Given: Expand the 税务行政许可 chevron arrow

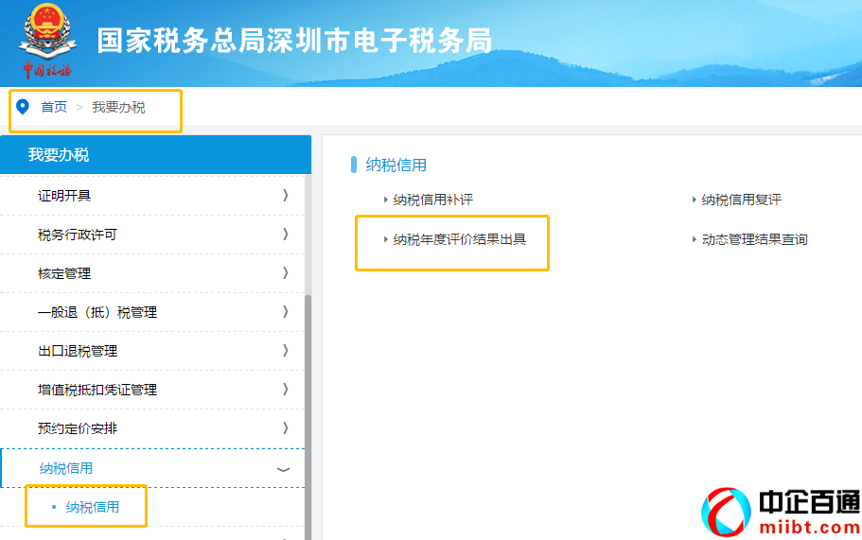Looking at the screenshot, I should pos(286,234).
